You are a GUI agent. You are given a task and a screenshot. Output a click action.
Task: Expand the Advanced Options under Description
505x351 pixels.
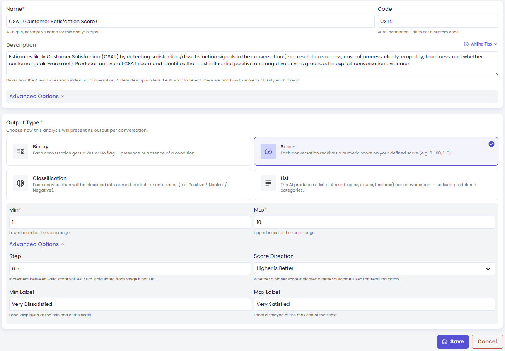[x=37, y=97]
